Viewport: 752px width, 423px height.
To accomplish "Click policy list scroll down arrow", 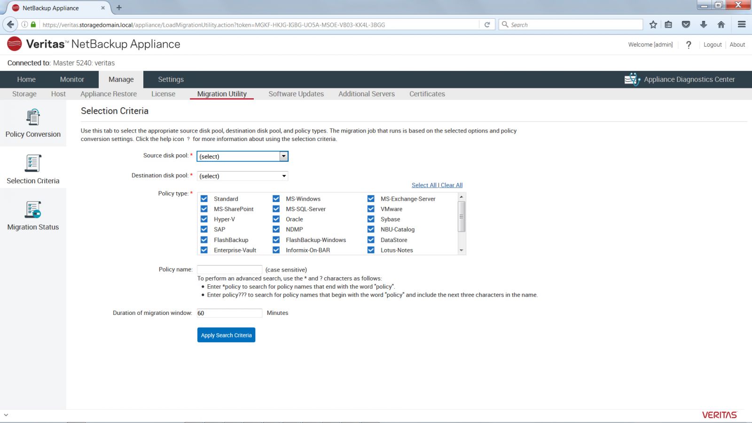I will [x=462, y=251].
